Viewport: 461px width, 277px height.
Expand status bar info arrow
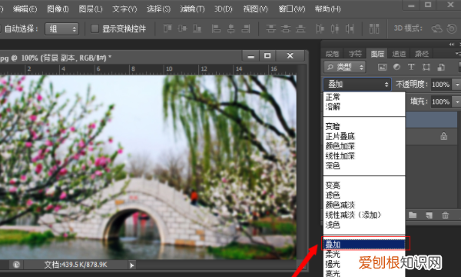click(131, 265)
